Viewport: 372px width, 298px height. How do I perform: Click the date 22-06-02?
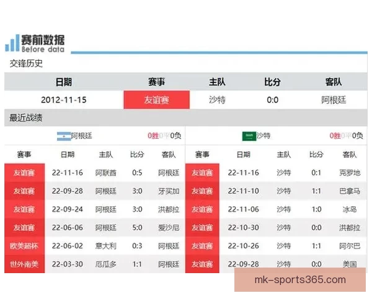(x=68, y=246)
